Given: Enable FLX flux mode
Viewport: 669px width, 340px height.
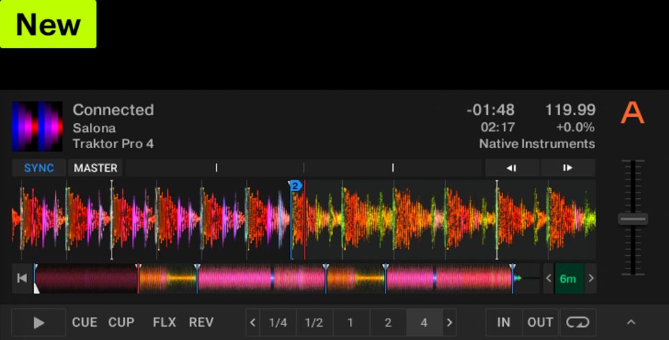Looking at the screenshot, I should [164, 323].
